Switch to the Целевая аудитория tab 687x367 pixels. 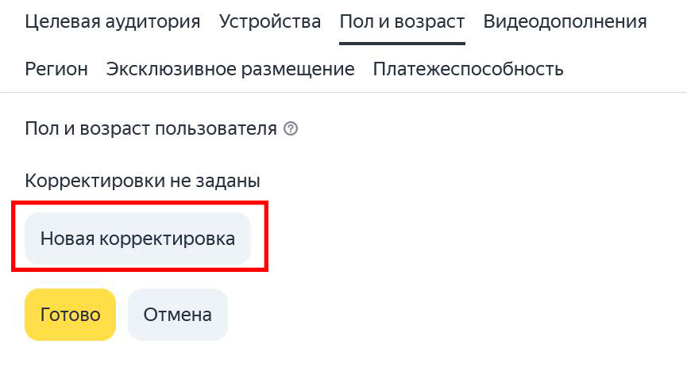pos(113,21)
